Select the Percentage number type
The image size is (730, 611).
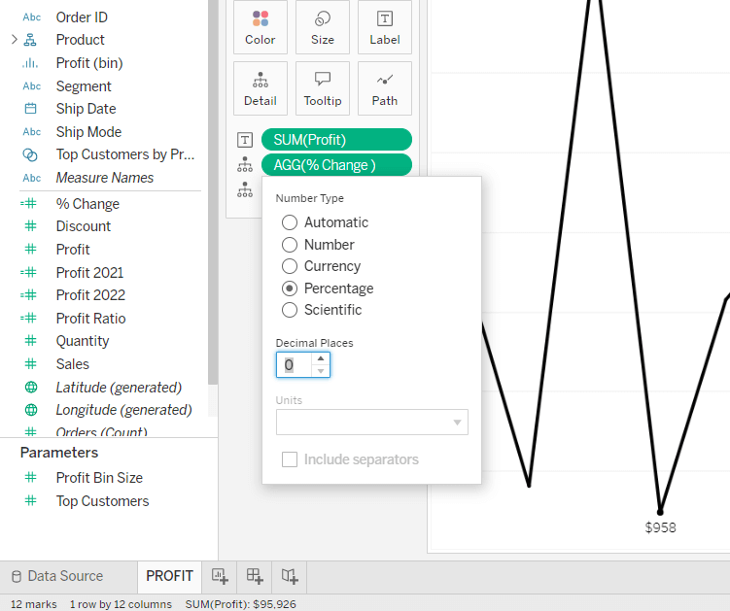[290, 289]
